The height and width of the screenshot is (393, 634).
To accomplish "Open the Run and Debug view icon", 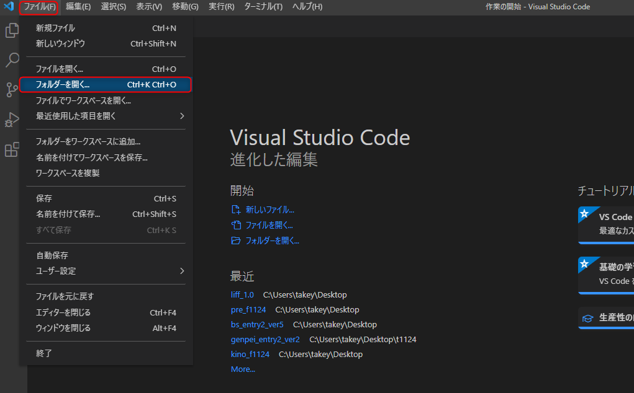I will click(x=12, y=120).
